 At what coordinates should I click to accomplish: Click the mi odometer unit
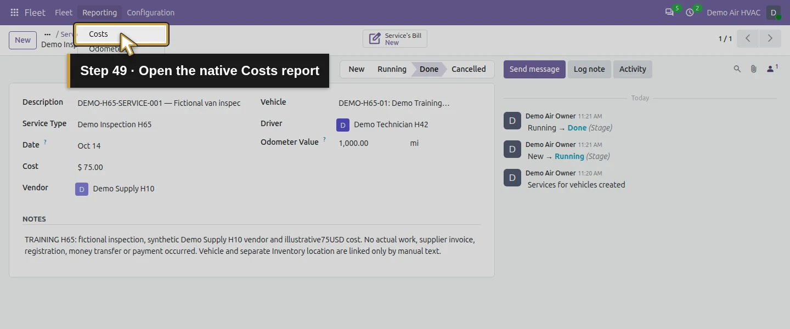pos(414,143)
